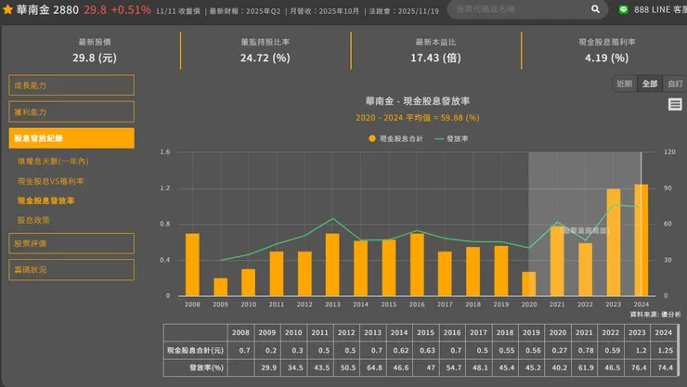Click the 2023 dividend bar
The width and height of the screenshot is (687, 387).
point(614,242)
